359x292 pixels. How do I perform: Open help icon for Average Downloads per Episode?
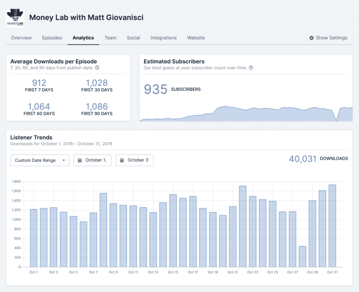pos(97,68)
